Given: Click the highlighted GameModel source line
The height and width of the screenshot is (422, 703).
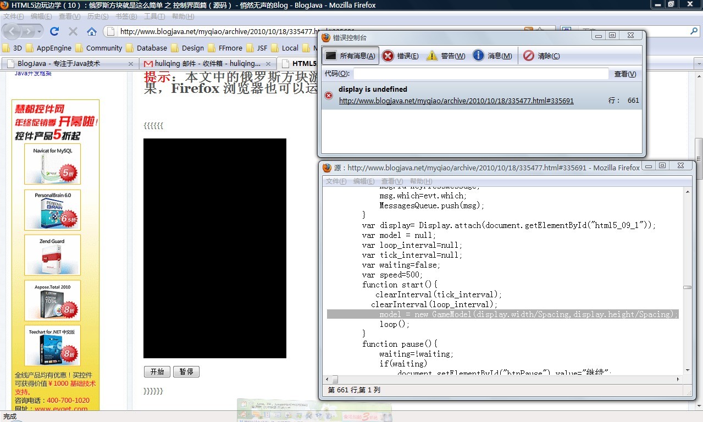Looking at the screenshot, I should (502, 314).
